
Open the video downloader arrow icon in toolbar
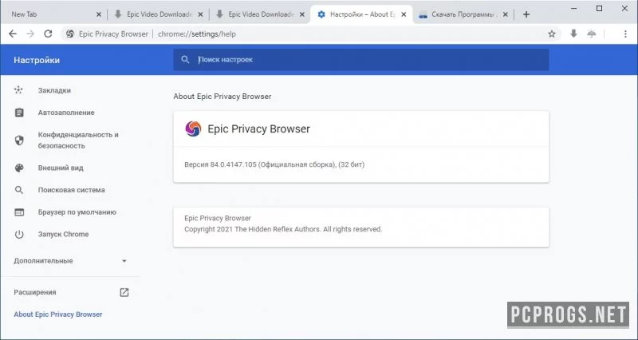(x=573, y=34)
